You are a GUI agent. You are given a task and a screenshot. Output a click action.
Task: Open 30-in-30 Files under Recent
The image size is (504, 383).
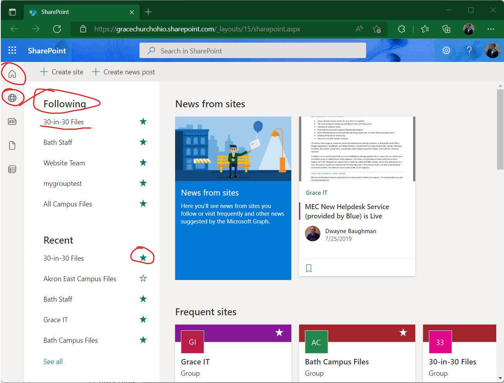[x=64, y=258]
